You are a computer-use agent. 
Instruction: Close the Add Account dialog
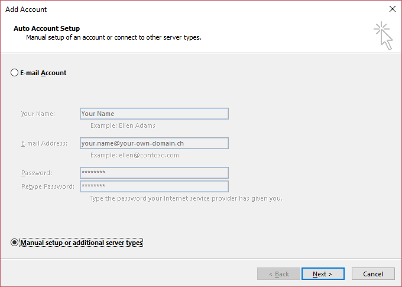coord(393,9)
